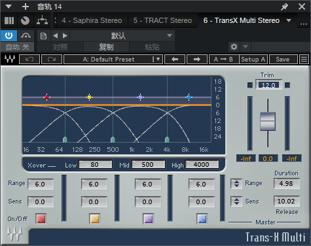
Task: Show the routing view icon
Action: point(42,20)
